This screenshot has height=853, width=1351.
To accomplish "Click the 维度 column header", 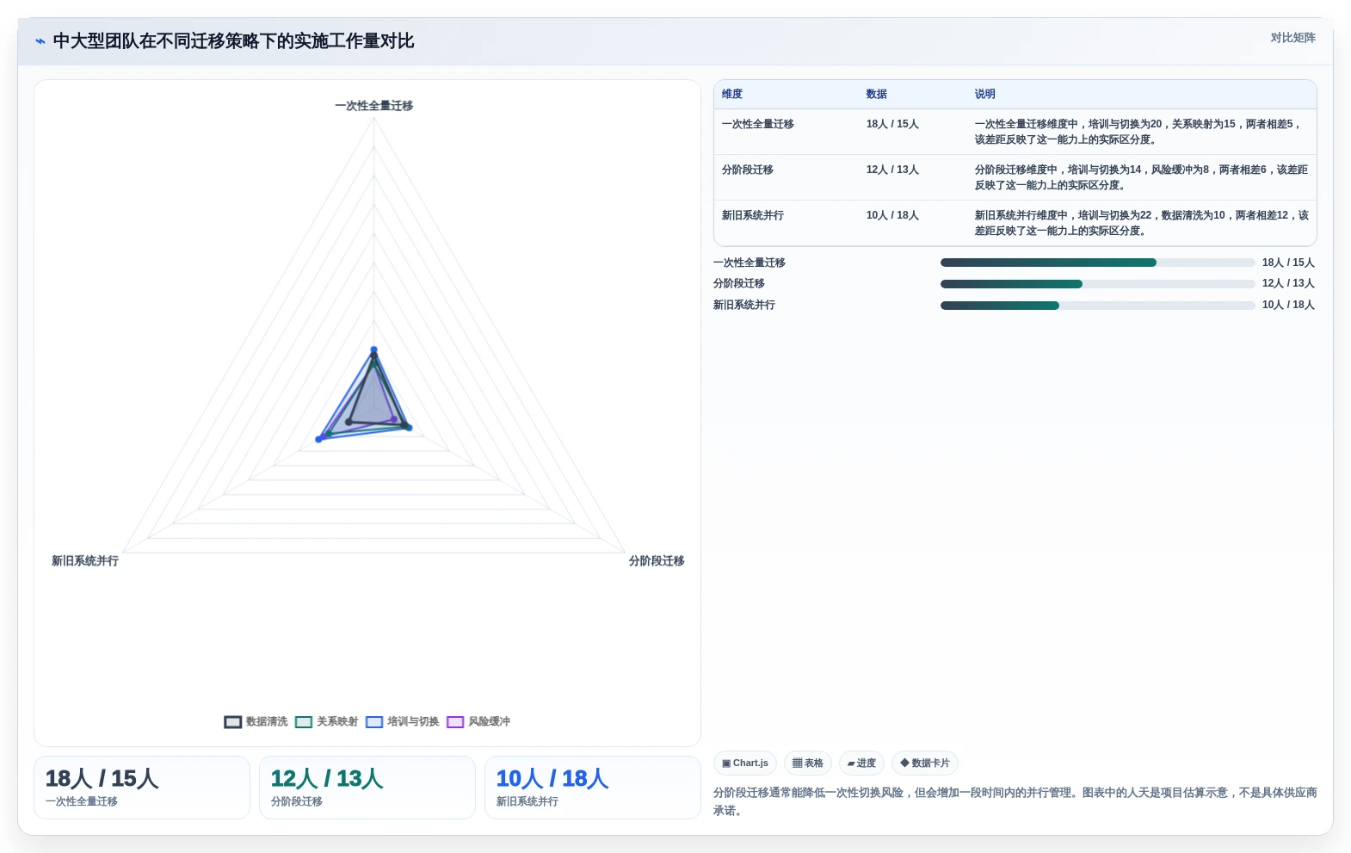I will pyautogui.click(x=732, y=95).
